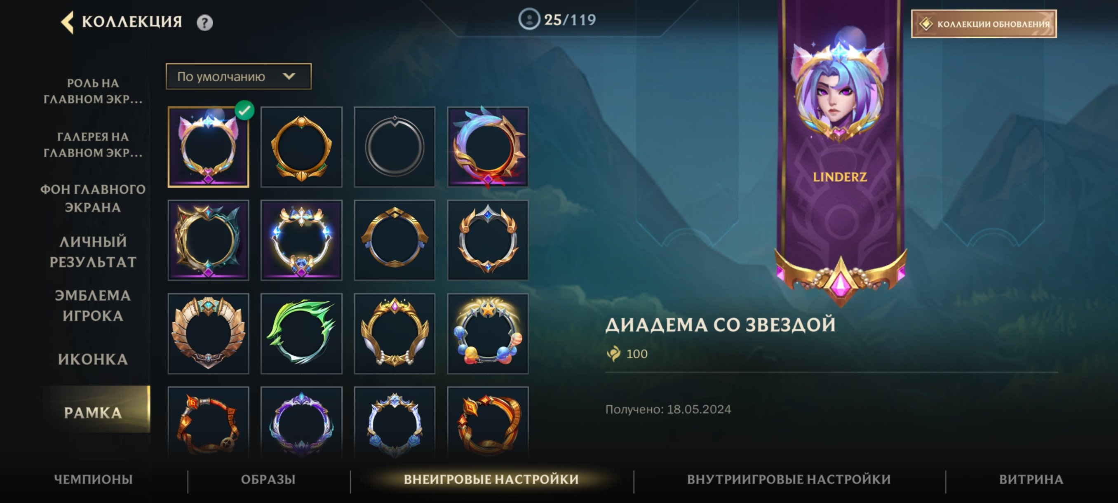Click the dropdown chevron arrow
The image size is (1118, 503).
[x=289, y=77]
